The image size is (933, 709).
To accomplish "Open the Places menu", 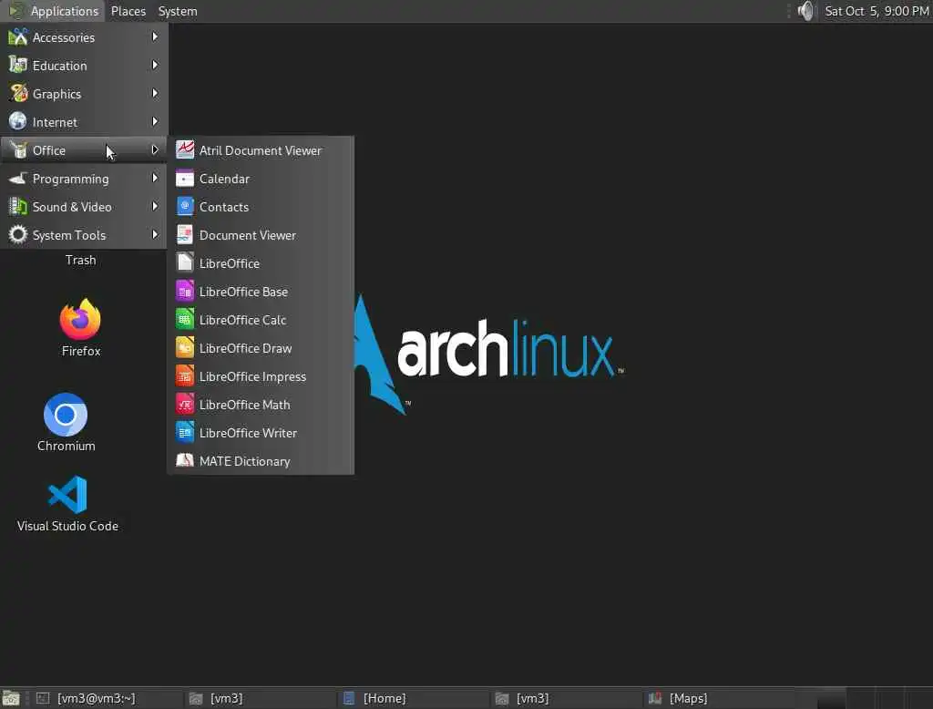I will click(x=128, y=11).
